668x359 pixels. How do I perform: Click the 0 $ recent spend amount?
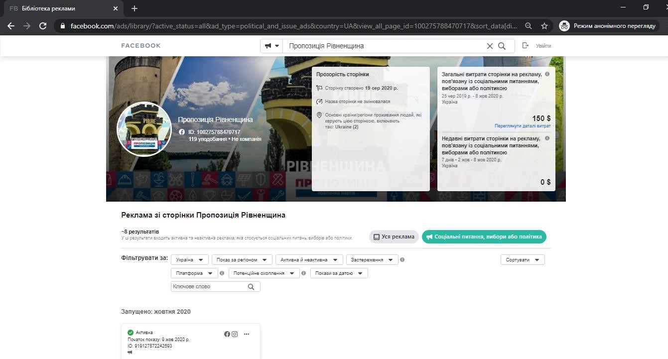[x=545, y=182]
